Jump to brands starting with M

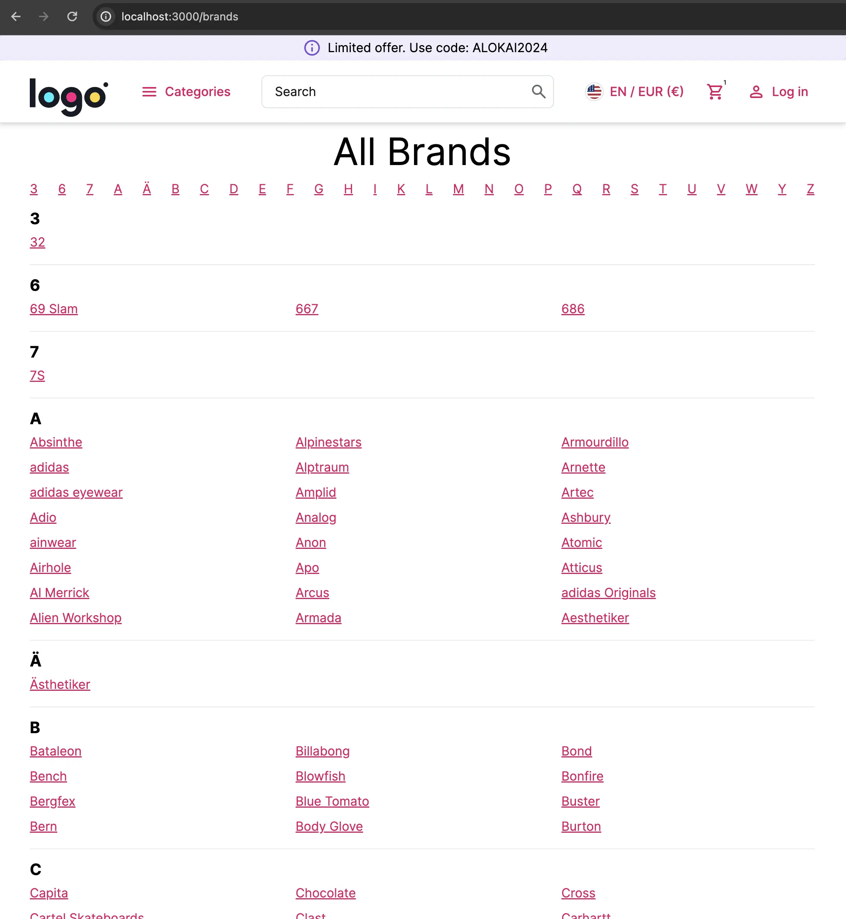pyautogui.click(x=458, y=189)
